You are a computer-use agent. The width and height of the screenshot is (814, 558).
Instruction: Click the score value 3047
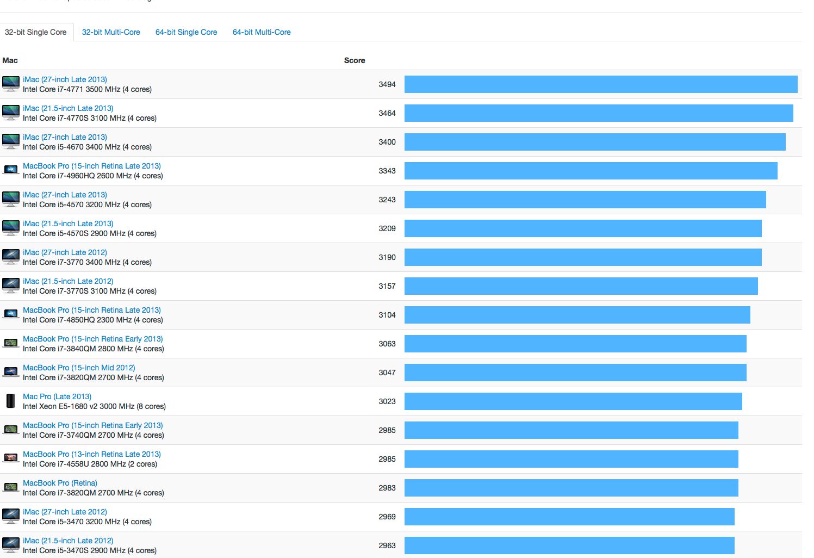coord(387,373)
